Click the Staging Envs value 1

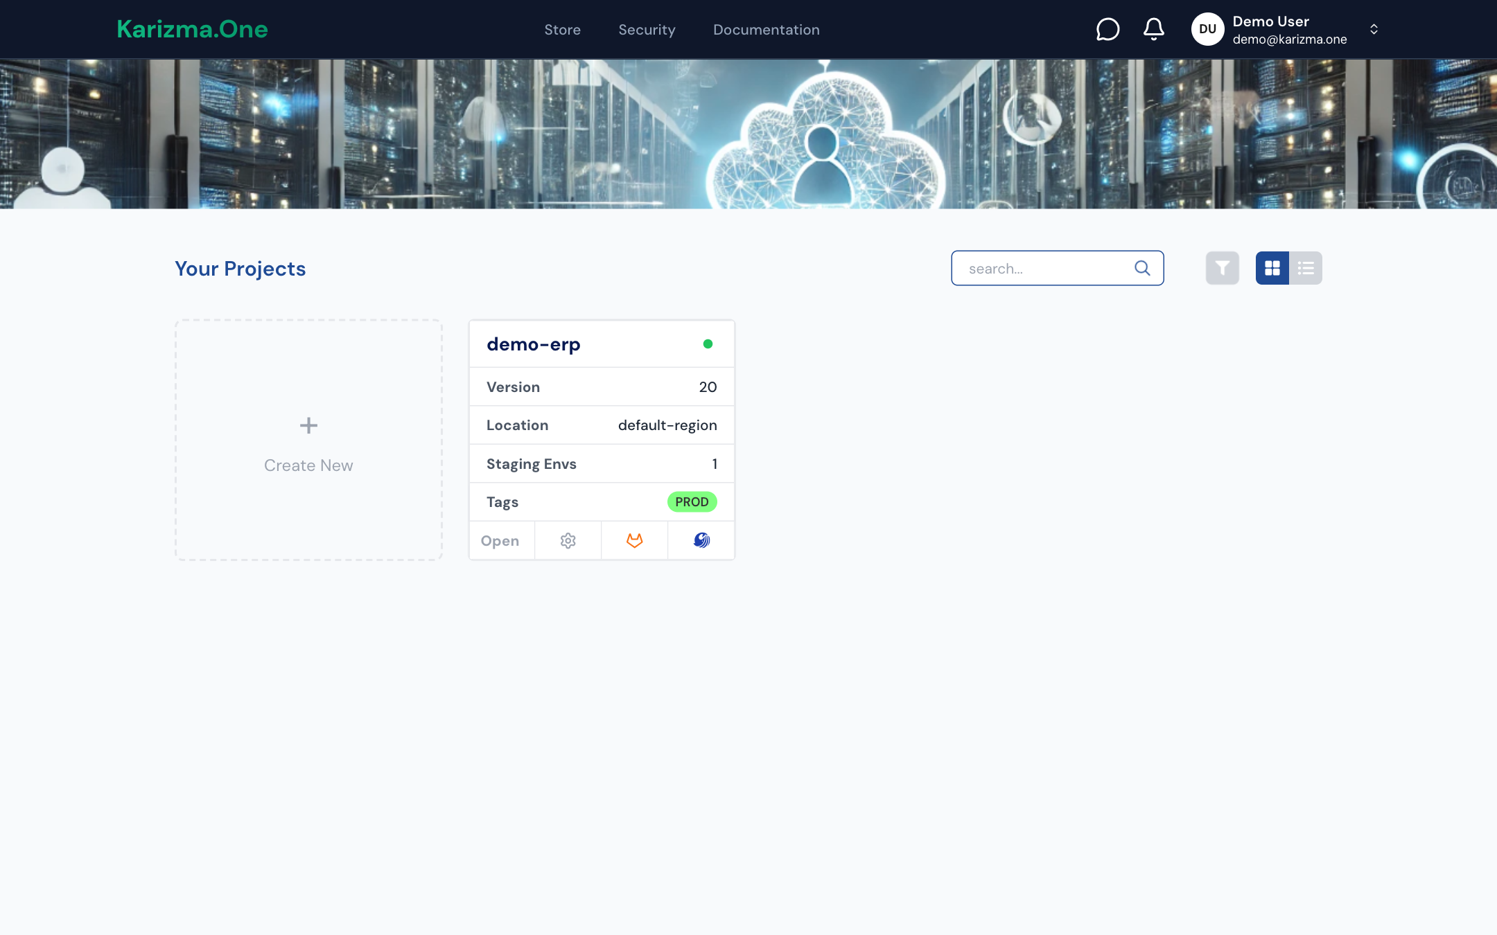(715, 464)
